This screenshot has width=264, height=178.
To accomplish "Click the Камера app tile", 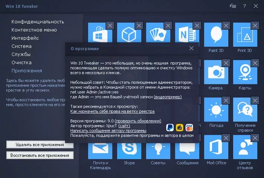I will click(216, 72).
